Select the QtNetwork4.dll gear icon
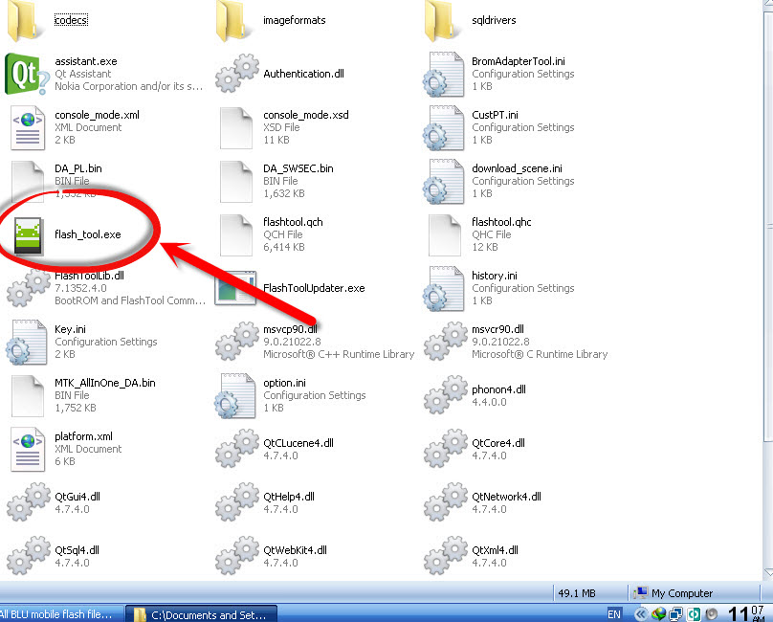 coord(445,502)
